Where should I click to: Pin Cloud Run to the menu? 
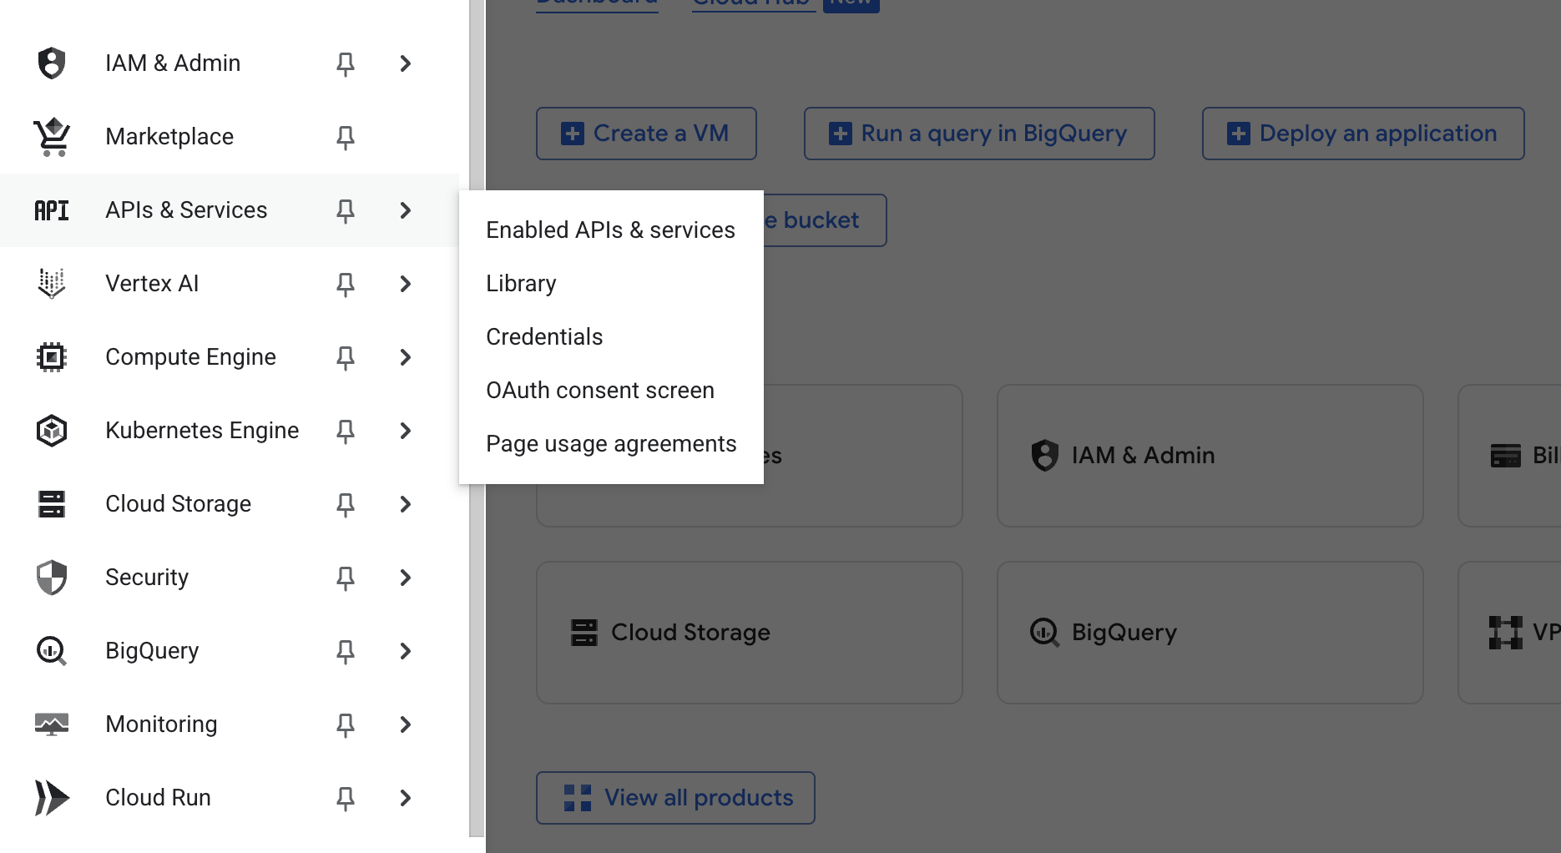pyautogui.click(x=346, y=798)
